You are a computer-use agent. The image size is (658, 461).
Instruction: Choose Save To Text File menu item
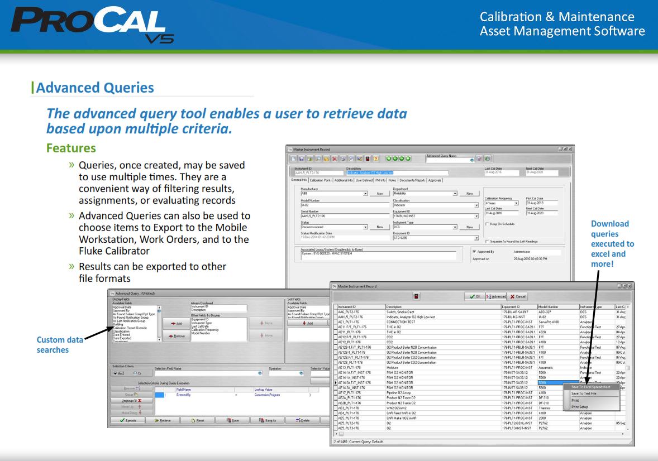[x=584, y=393]
